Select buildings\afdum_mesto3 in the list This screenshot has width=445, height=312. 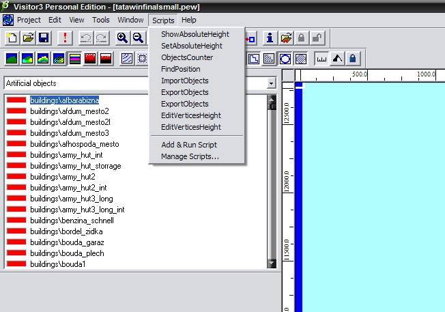pyautogui.click(x=70, y=133)
